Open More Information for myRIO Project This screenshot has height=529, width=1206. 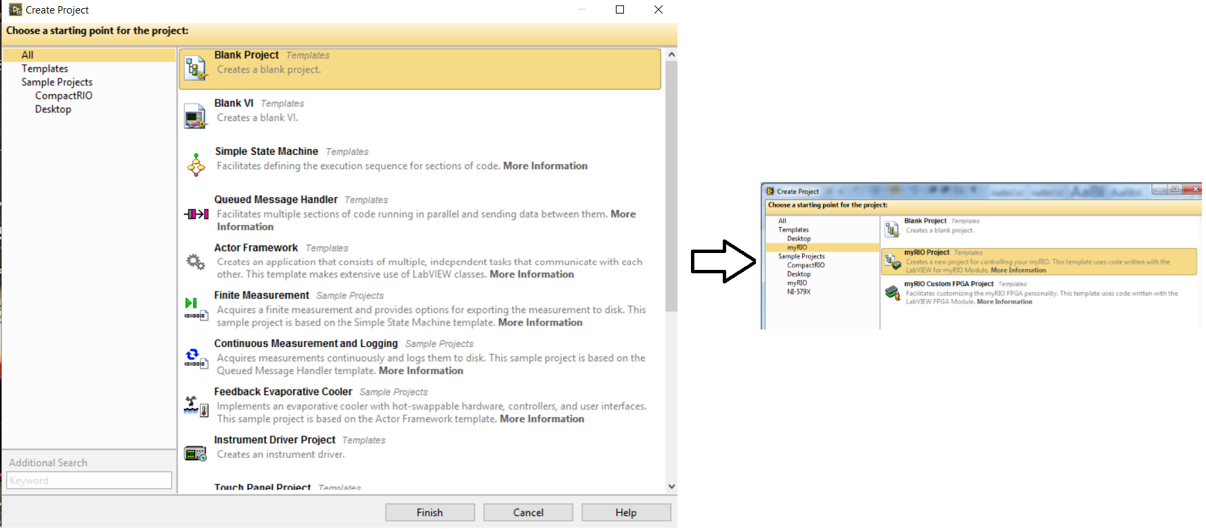pyautogui.click(x=1019, y=270)
